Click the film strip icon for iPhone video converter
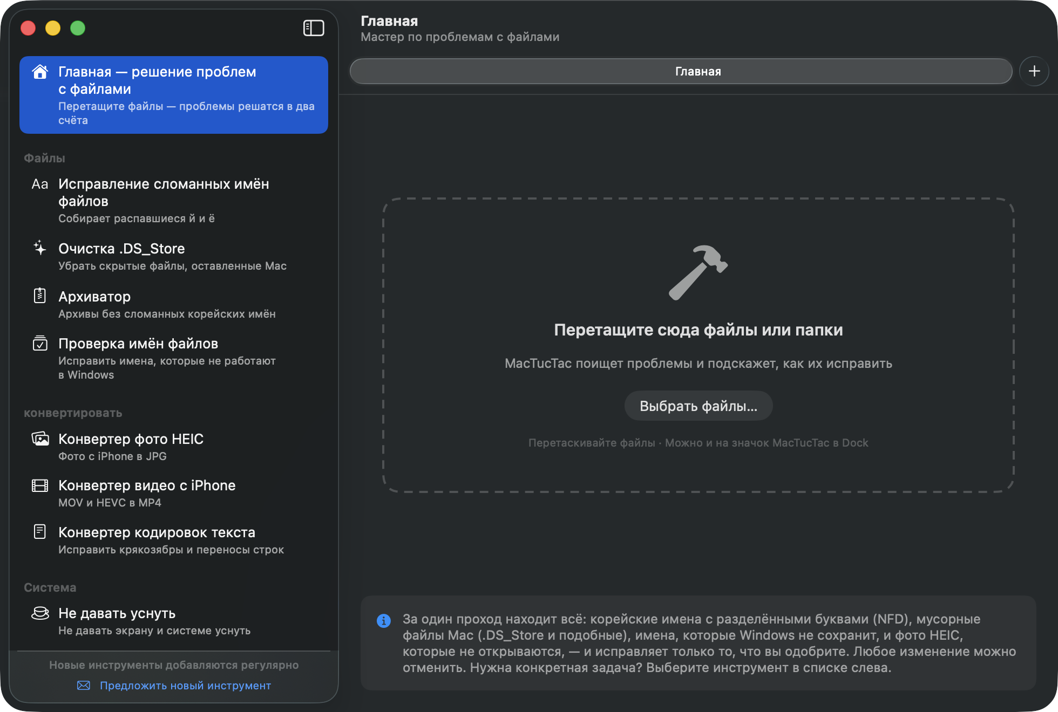 (40, 485)
